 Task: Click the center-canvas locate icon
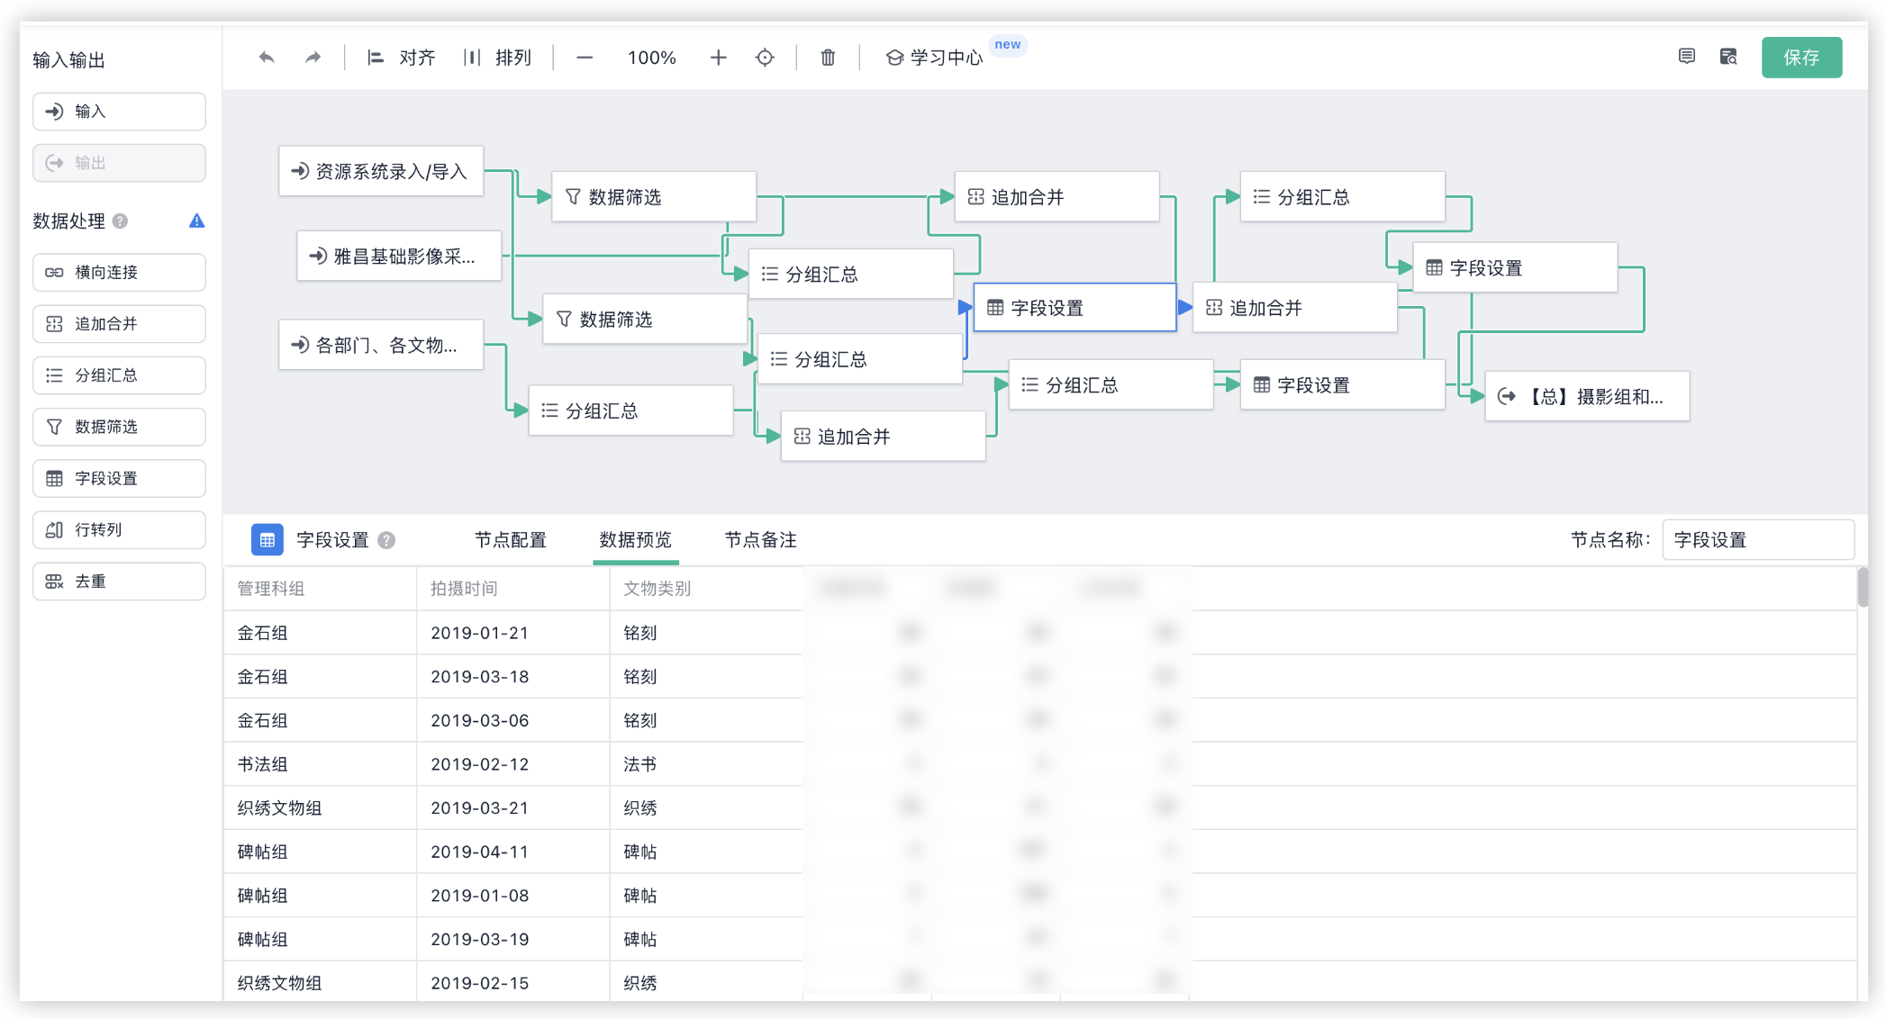(765, 58)
